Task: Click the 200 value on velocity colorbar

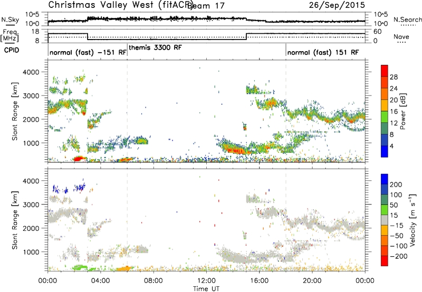Action: [x=396, y=184]
